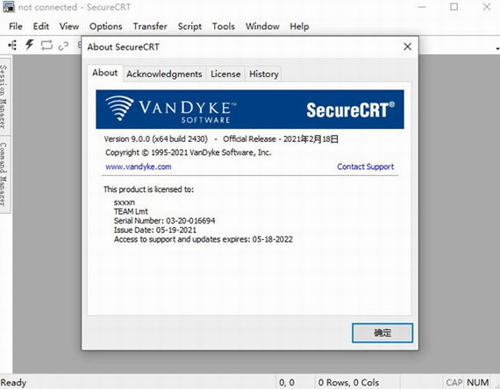Screen dimensions: 500x389
Task: Click the 确定 confirm button
Action: (x=382, y=333)
